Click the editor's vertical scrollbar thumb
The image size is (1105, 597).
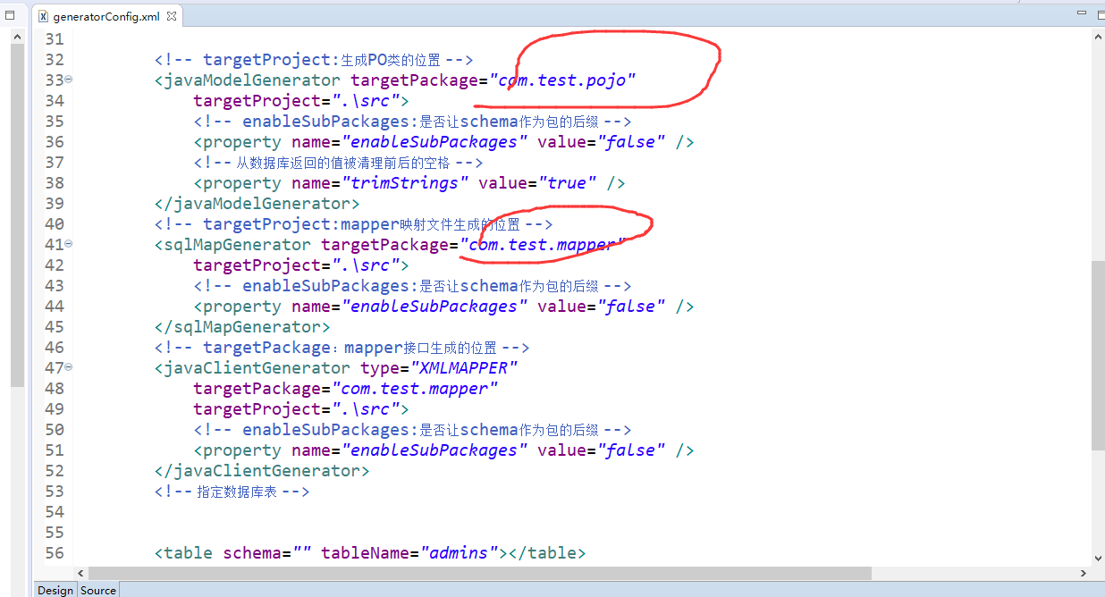(1098, 355)
